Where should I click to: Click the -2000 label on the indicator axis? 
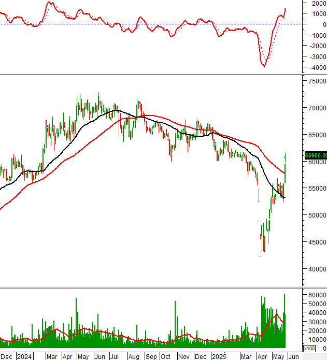point(318,46)
